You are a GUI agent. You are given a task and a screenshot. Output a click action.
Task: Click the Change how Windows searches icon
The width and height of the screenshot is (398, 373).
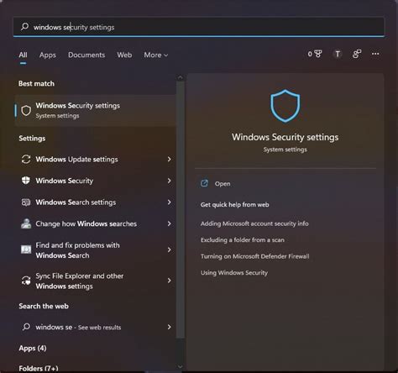point(26,223)
